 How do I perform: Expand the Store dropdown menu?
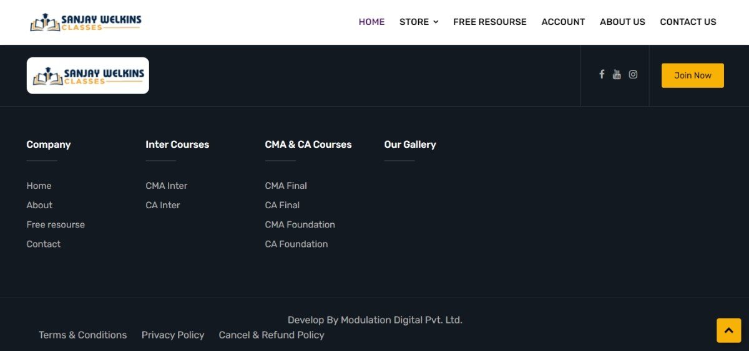(x=419, y=22)
